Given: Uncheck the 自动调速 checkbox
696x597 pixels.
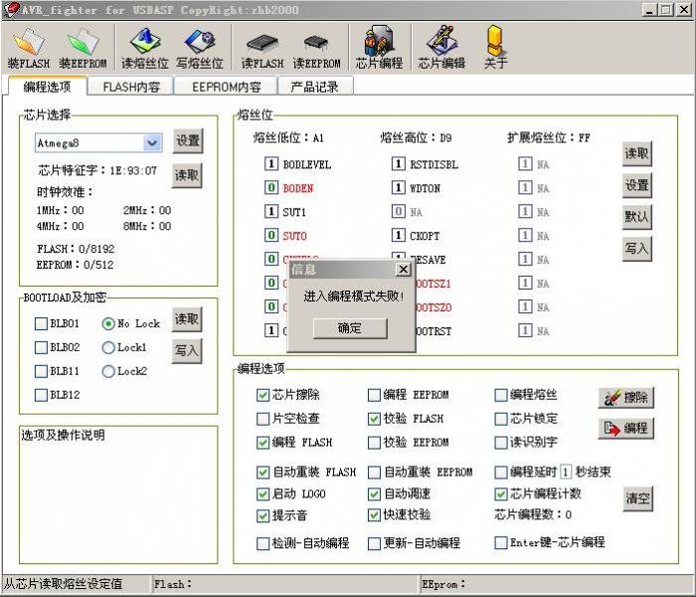Looking at the screenshot, I should click(374, 494).
